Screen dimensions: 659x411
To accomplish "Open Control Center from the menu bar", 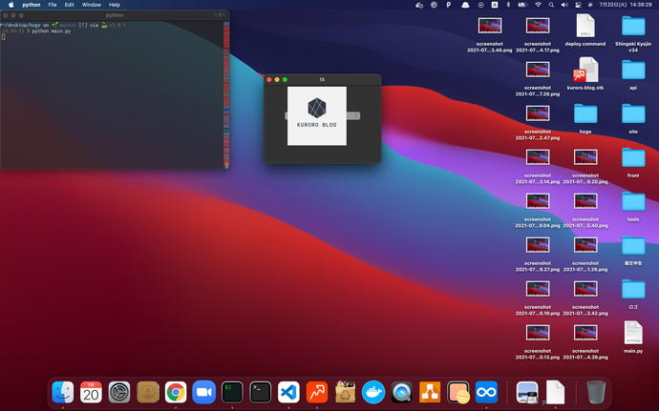I will pos(578,5).
